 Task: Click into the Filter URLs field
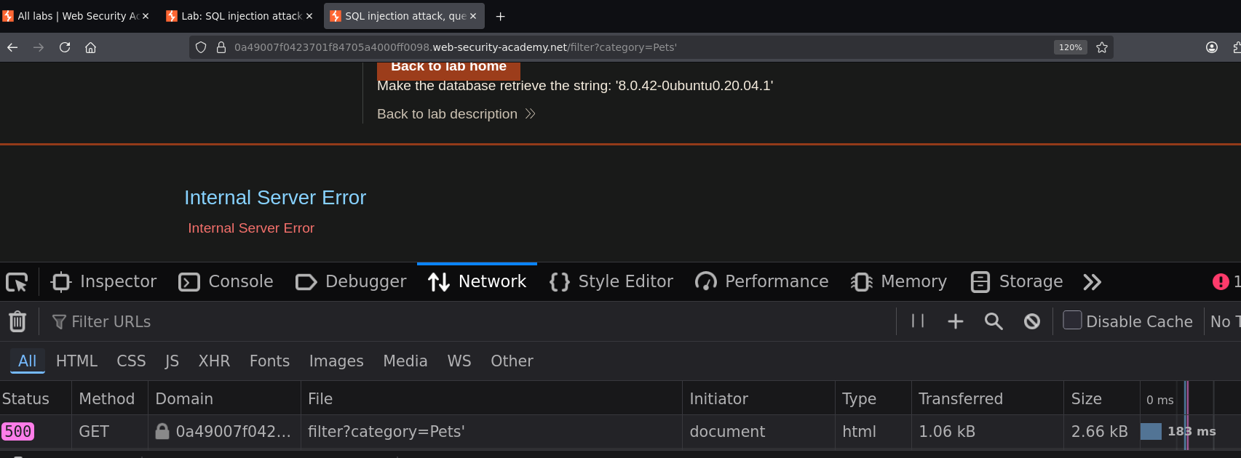click(466, 321)
